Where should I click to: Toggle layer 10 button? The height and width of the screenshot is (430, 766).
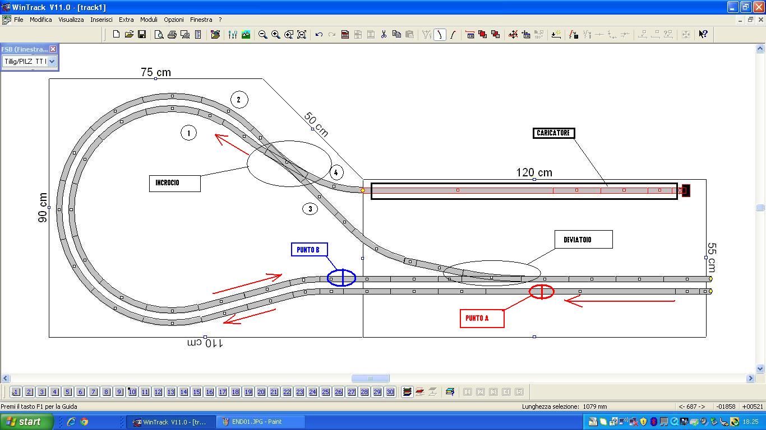coord(132,392)
